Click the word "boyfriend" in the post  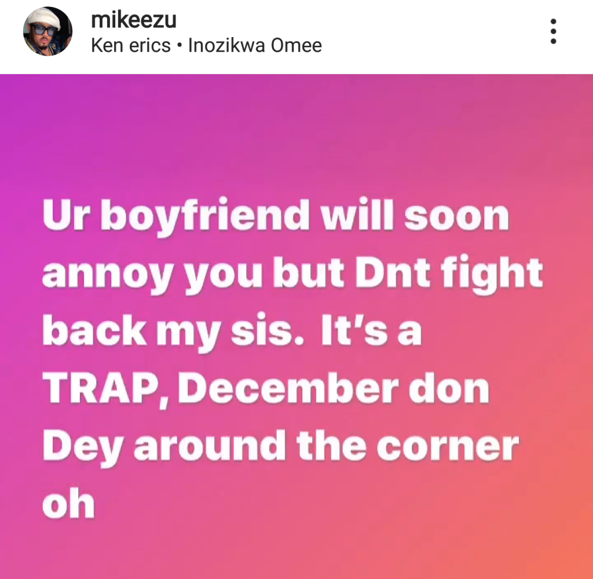[206, 217]
